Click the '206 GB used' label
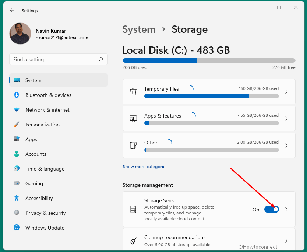 tap(135, 67)
